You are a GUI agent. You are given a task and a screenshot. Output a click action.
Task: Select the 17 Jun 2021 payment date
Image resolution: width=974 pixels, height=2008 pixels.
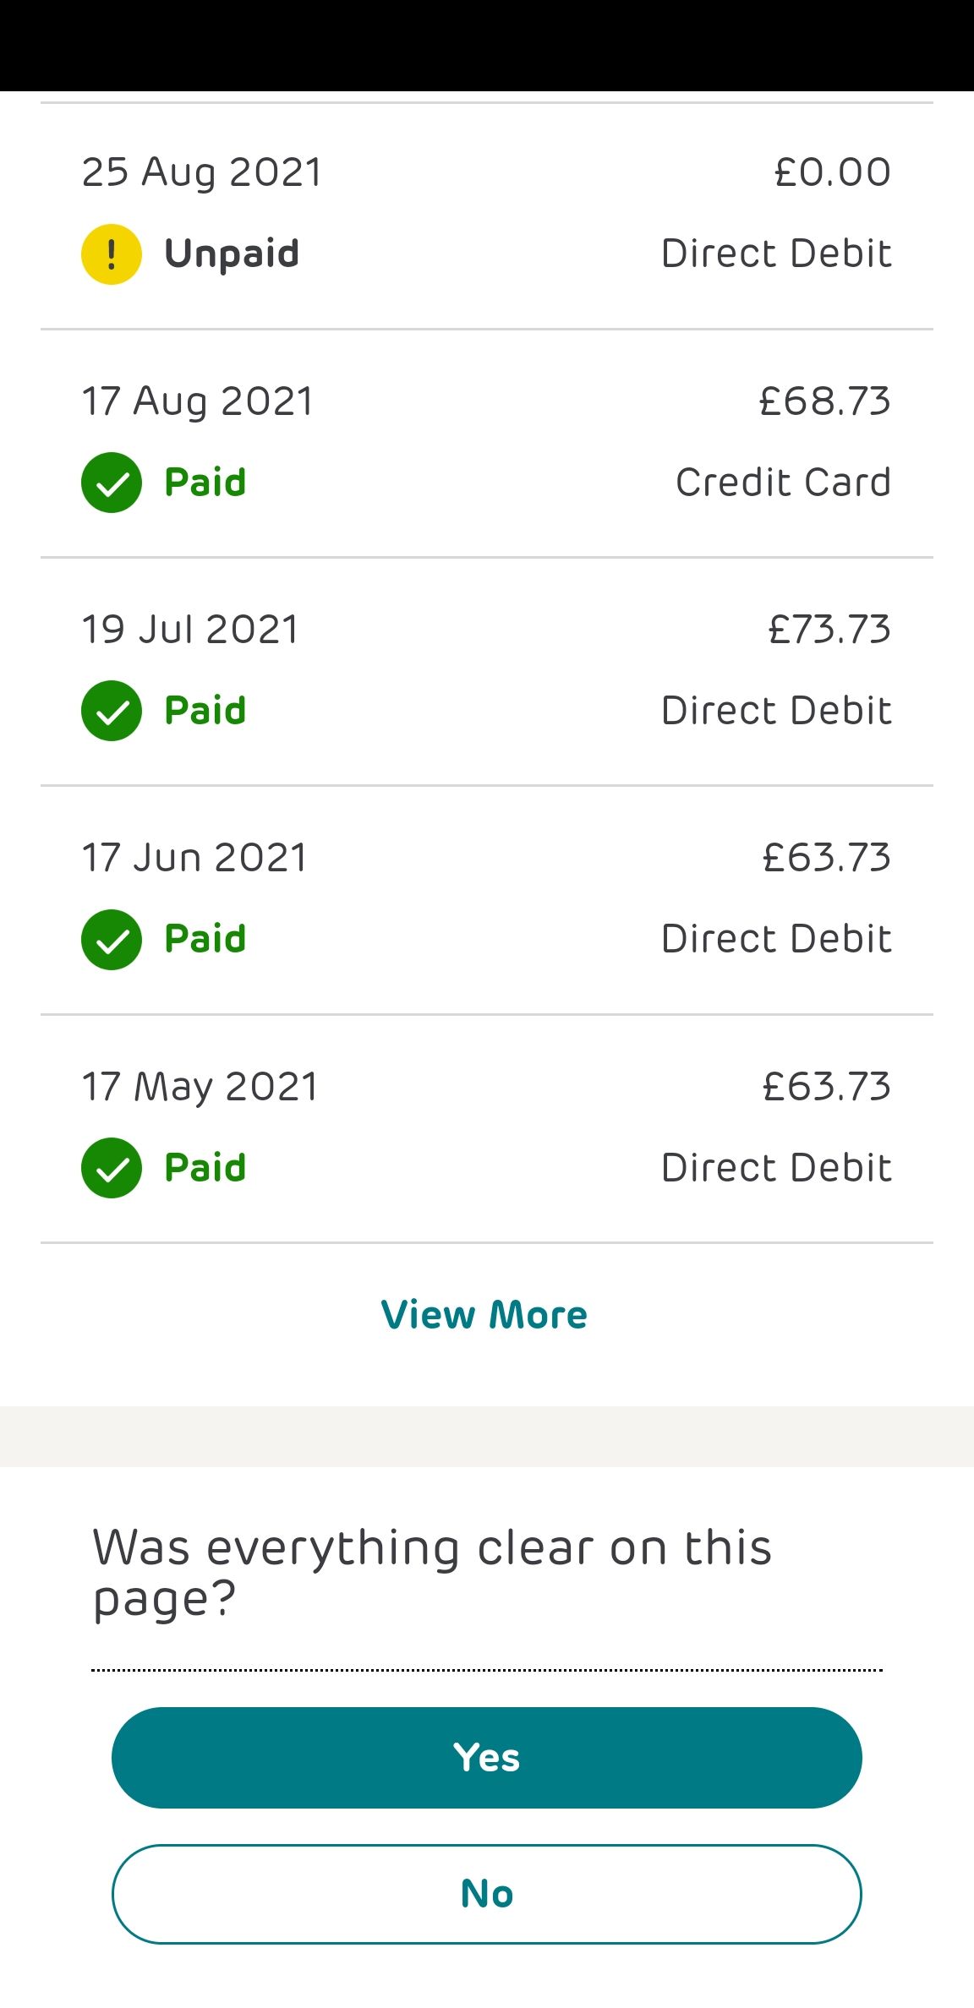pyautogui.click(x=194, y=858)
